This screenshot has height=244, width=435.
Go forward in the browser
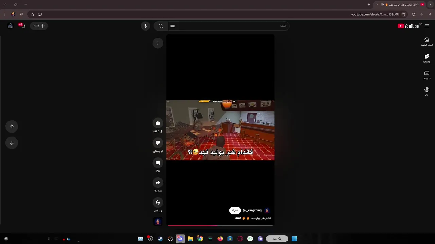[x=422, y=14]
